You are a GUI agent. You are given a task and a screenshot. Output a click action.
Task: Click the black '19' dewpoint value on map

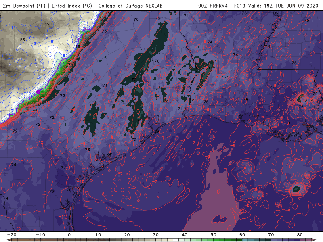[x=47, y=24]
